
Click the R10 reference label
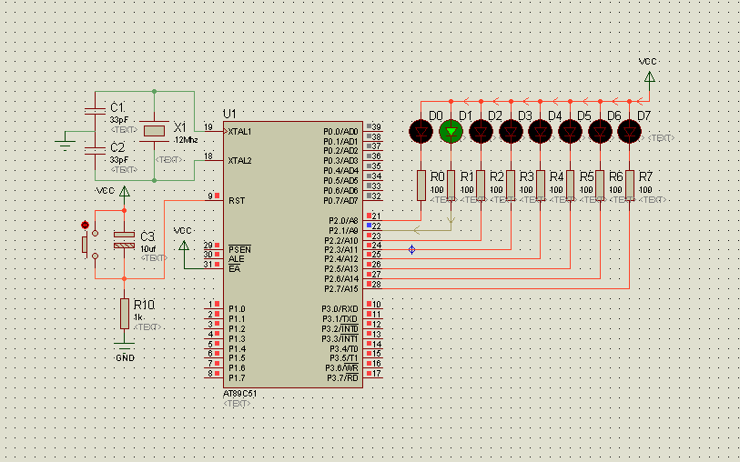[x=144, y=305]
